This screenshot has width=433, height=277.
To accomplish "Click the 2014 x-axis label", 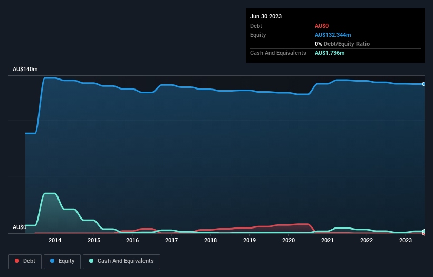I will coord(55,240).
